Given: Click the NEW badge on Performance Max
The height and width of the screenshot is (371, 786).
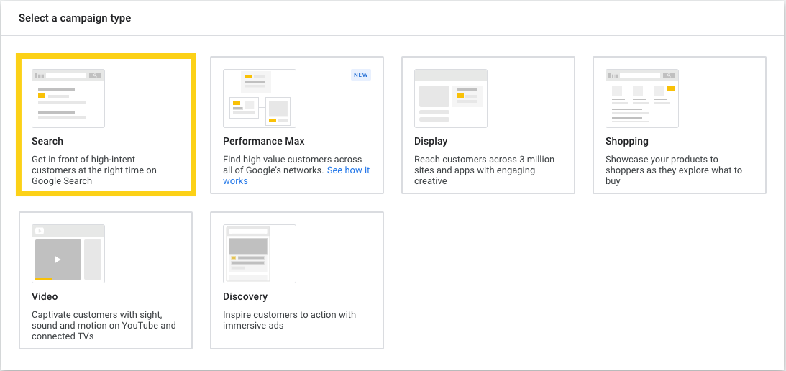Looking at the screenshot, I should [x=361, y=75].
